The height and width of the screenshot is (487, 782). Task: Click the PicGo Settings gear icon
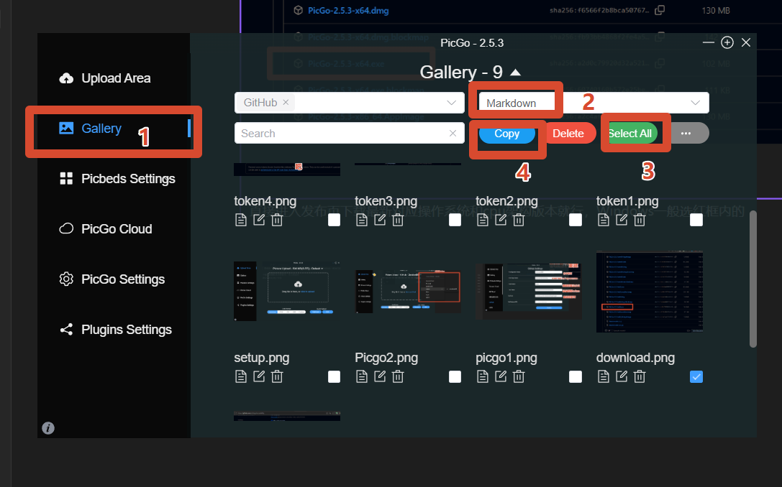click(66, 279)
